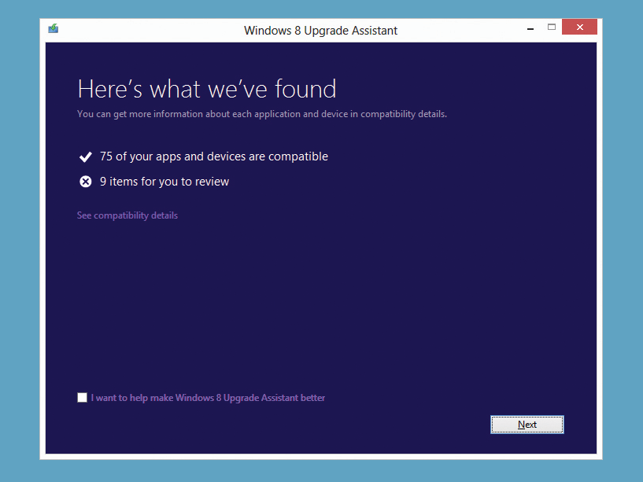Maximize the Upgrade Assistant window
This screenshot has height=482, width=643.
click(552, 27)
